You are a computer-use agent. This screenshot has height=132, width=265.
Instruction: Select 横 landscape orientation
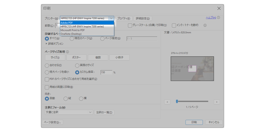pyautogui.click(x=81, y=99)
